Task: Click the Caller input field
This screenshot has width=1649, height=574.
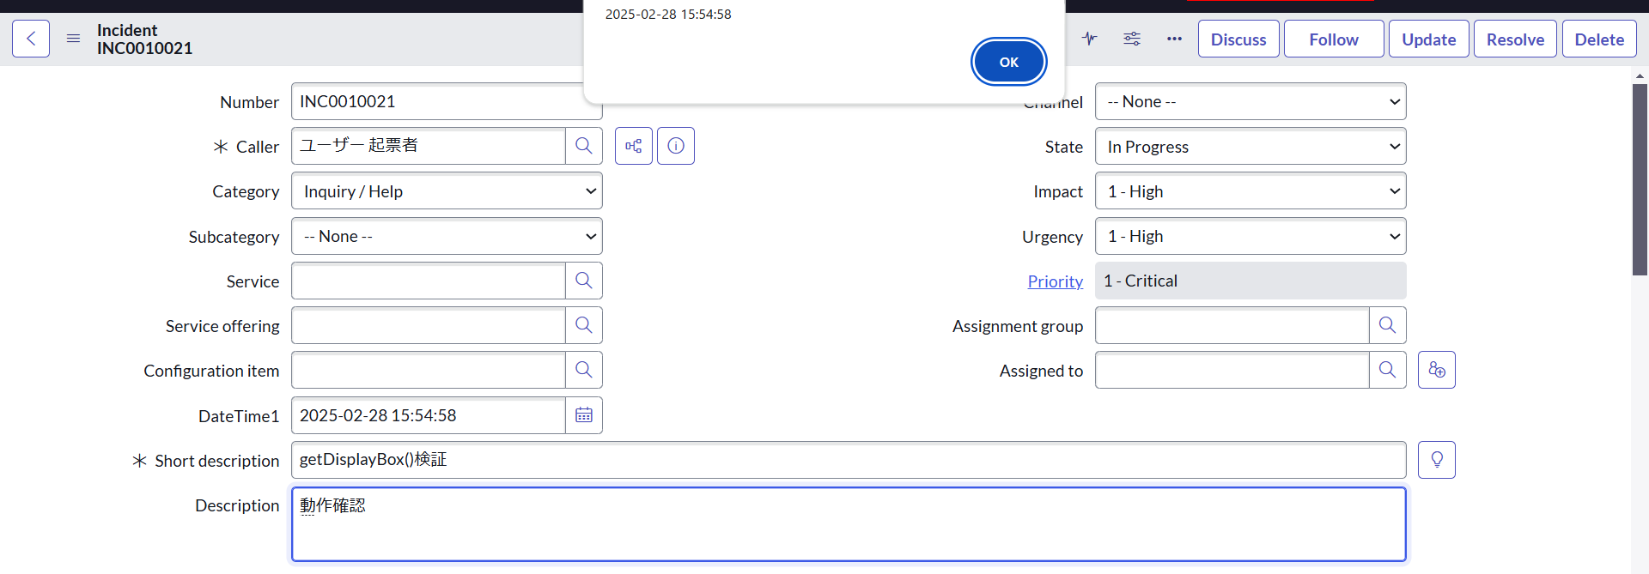Action: coord(428,146)
